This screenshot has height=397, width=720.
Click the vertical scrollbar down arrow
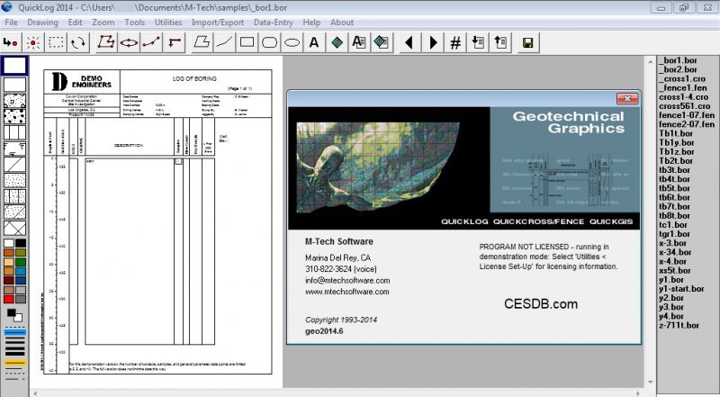tap(651, 382)
